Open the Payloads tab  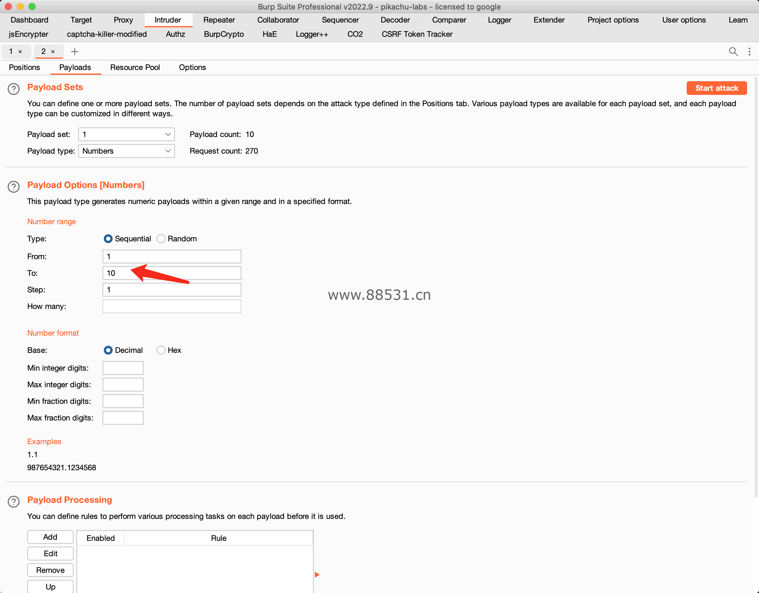[75, 67]
